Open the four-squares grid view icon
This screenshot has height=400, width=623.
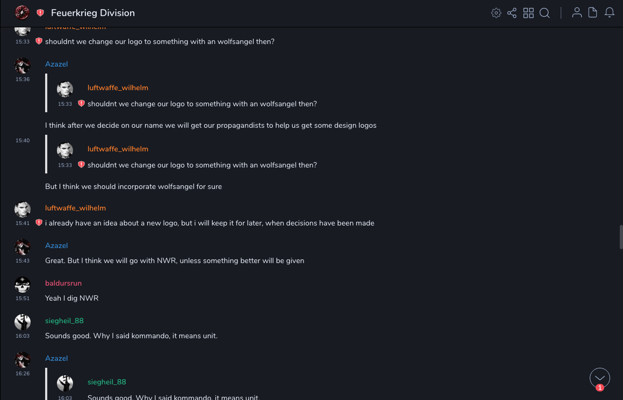pyautogui.click(x=528, y=13)
